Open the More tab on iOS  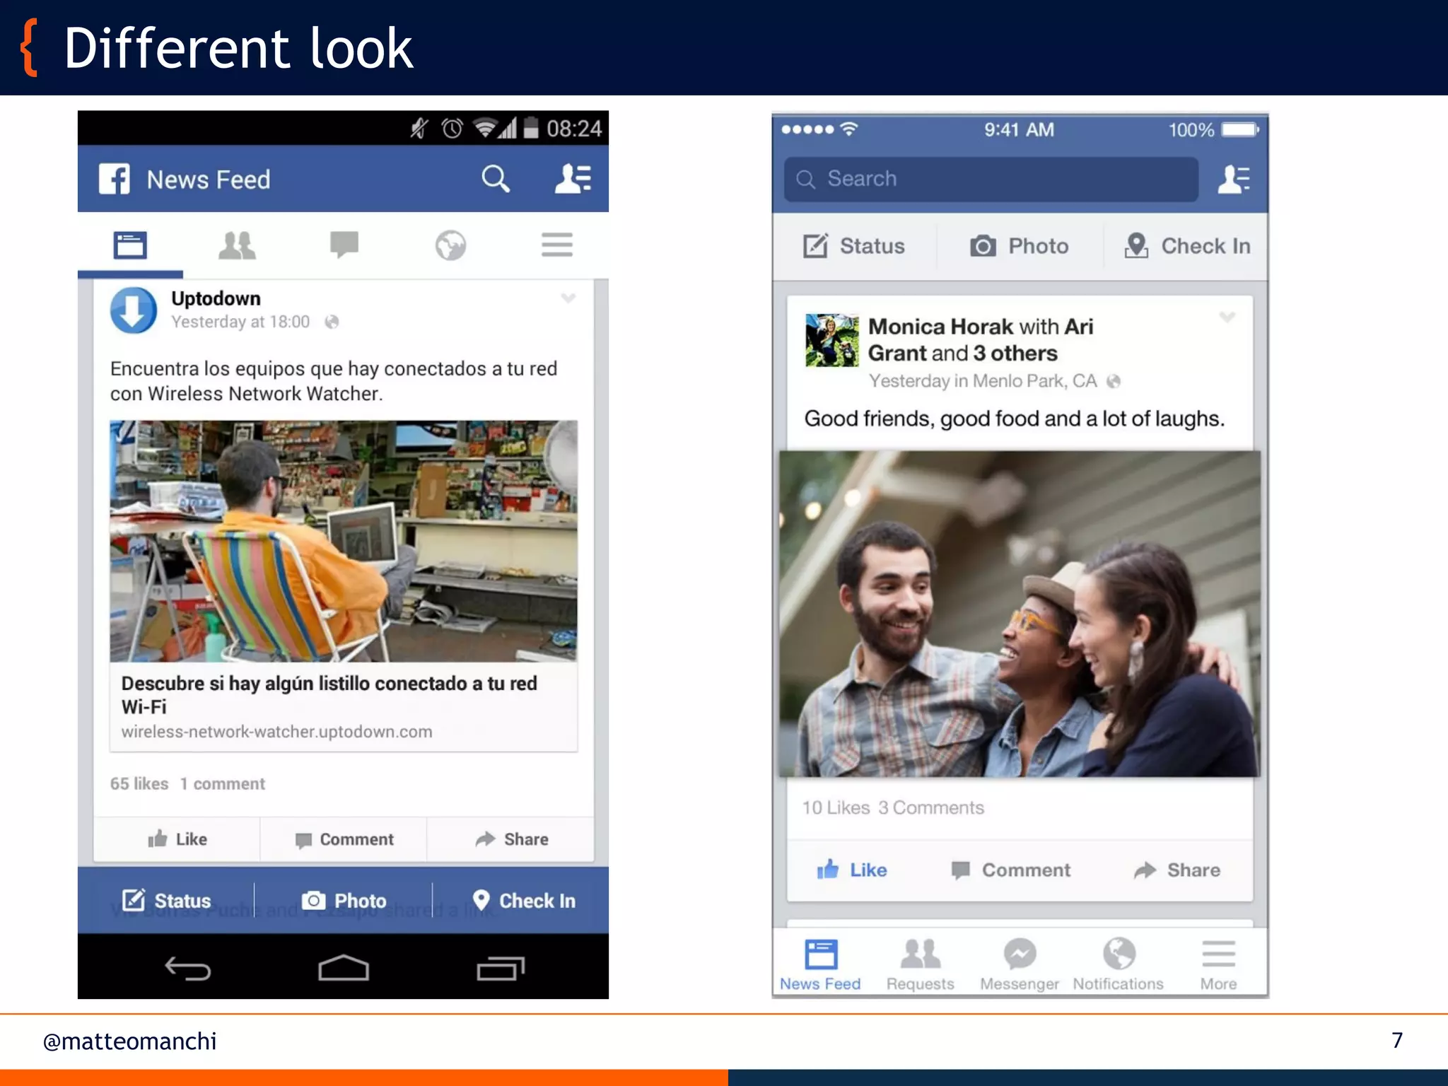[x=1218, y=963]
